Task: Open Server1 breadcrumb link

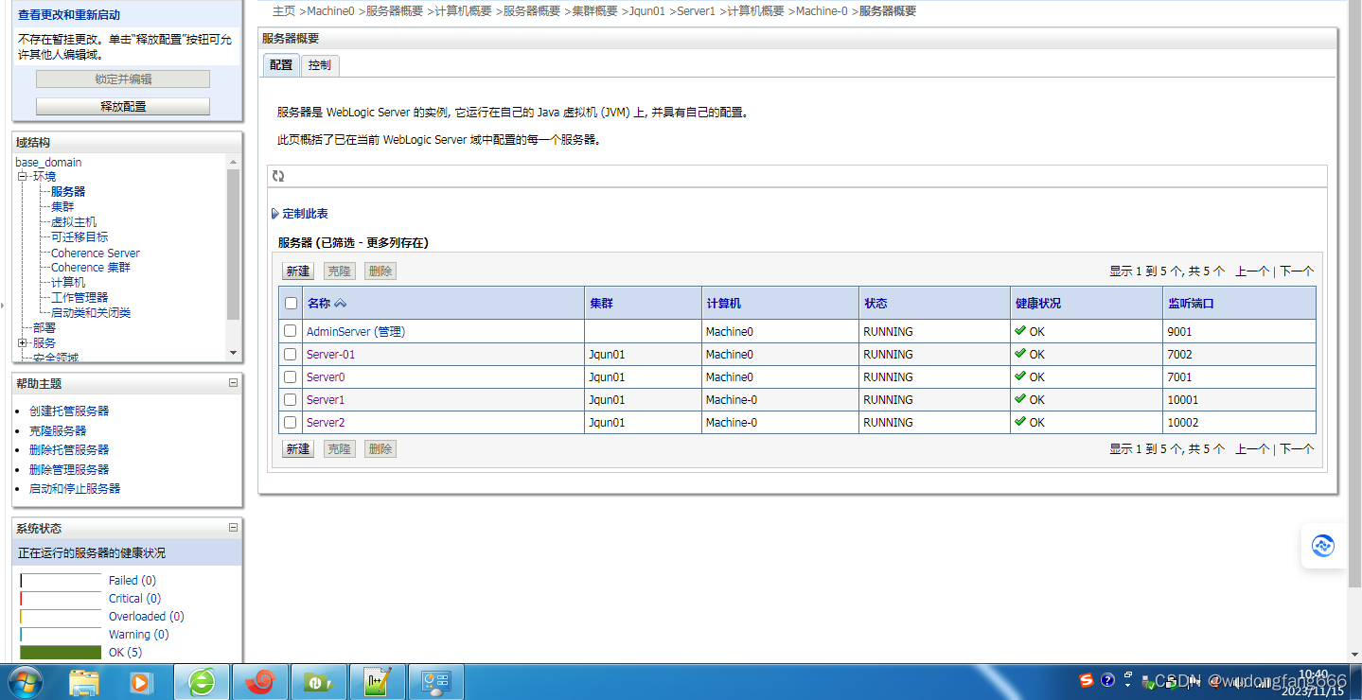Action: point(696,11)
